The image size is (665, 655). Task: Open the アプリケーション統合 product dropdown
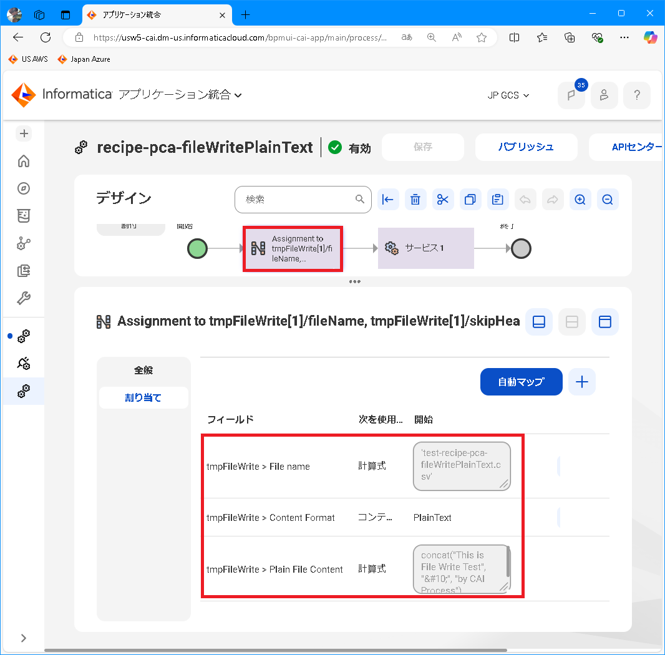pyautogui.click(x=180, y=95)
